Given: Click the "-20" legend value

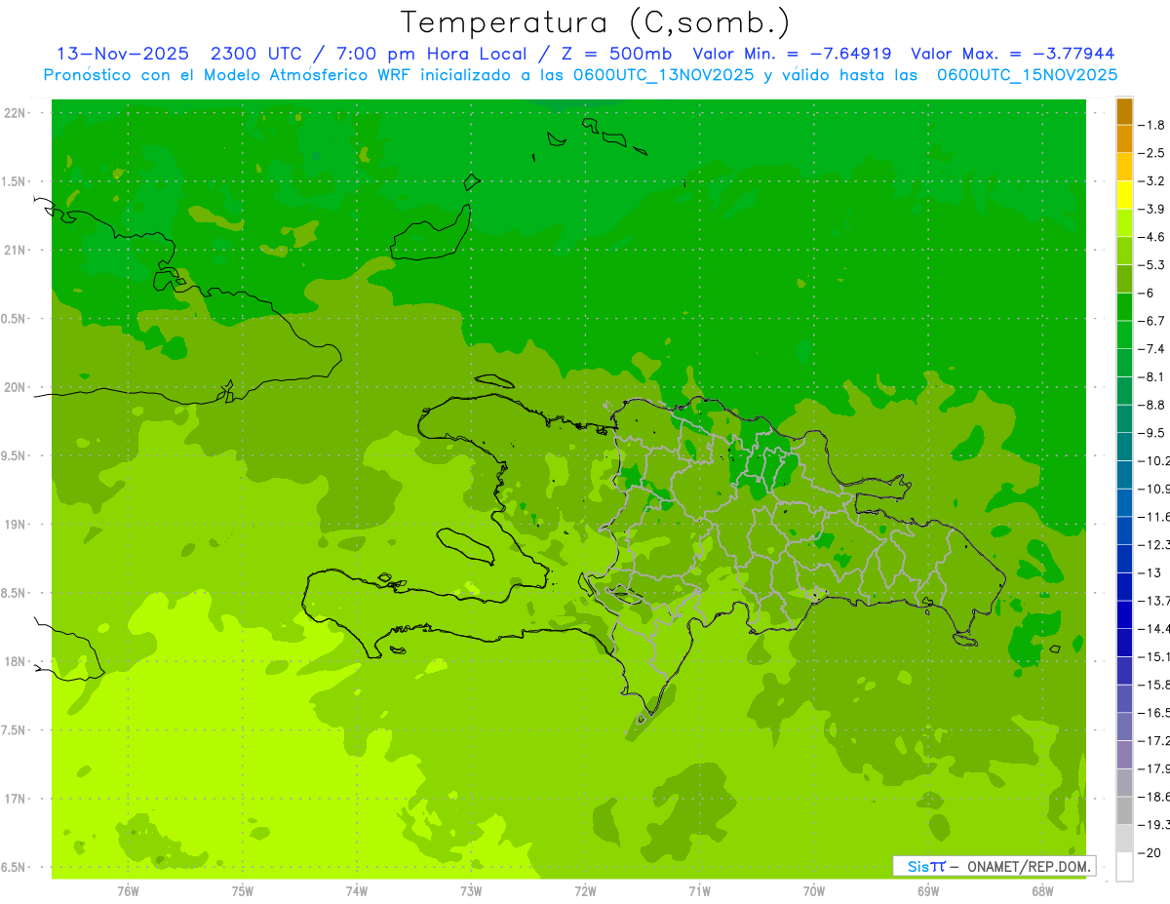Looking at the screenshot, I should coord(1150,853).
